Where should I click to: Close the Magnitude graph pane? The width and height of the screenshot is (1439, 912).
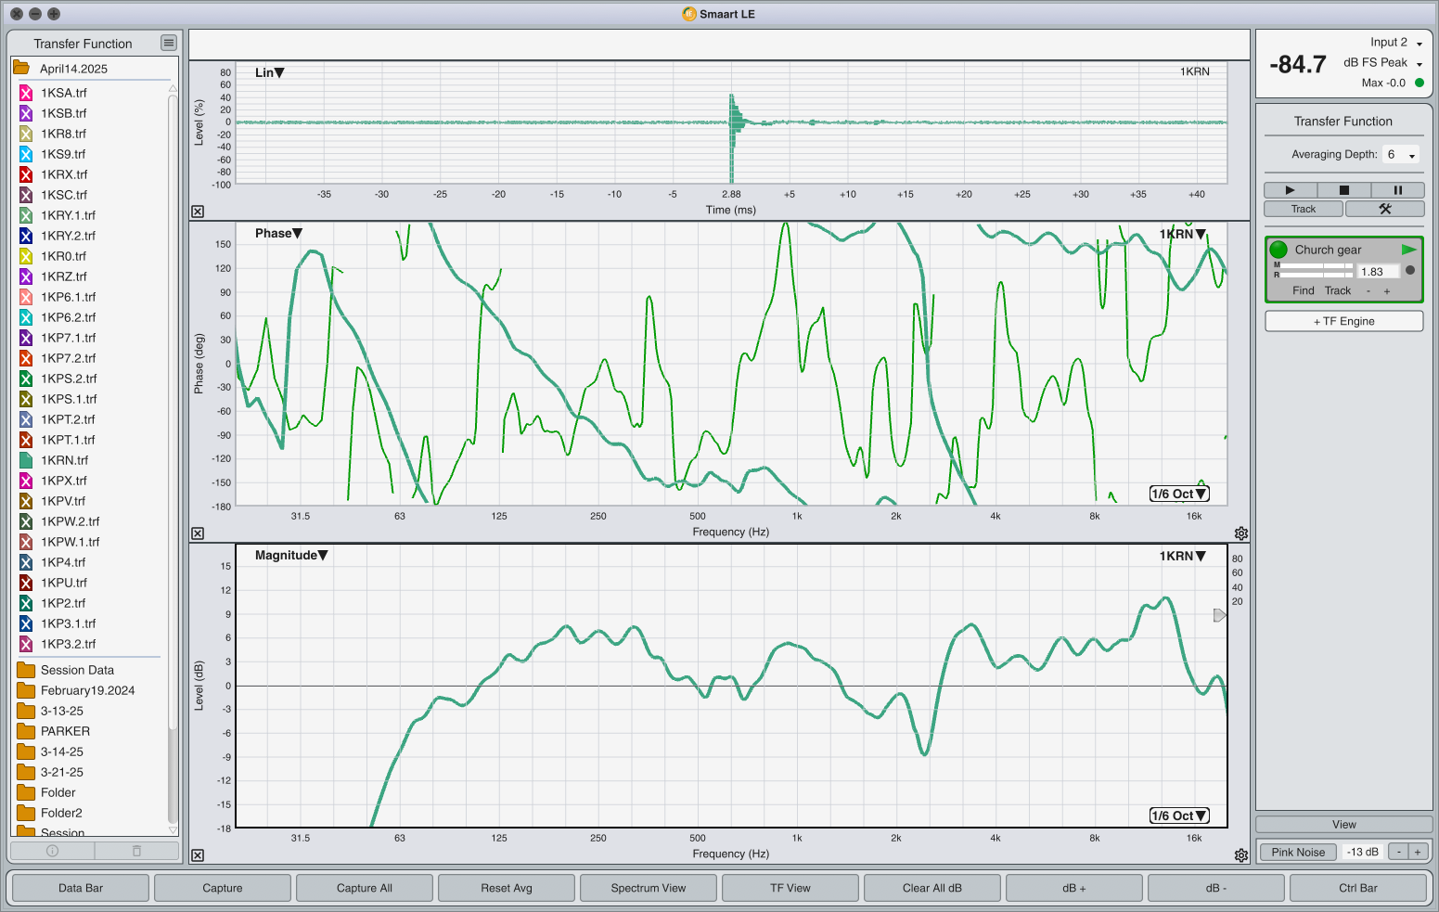tap(198, 855)
